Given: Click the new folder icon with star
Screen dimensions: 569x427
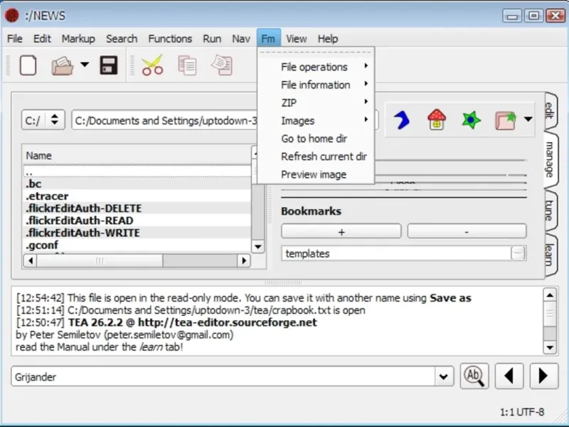Looking at the screenshot, I should tap(506, 120).
